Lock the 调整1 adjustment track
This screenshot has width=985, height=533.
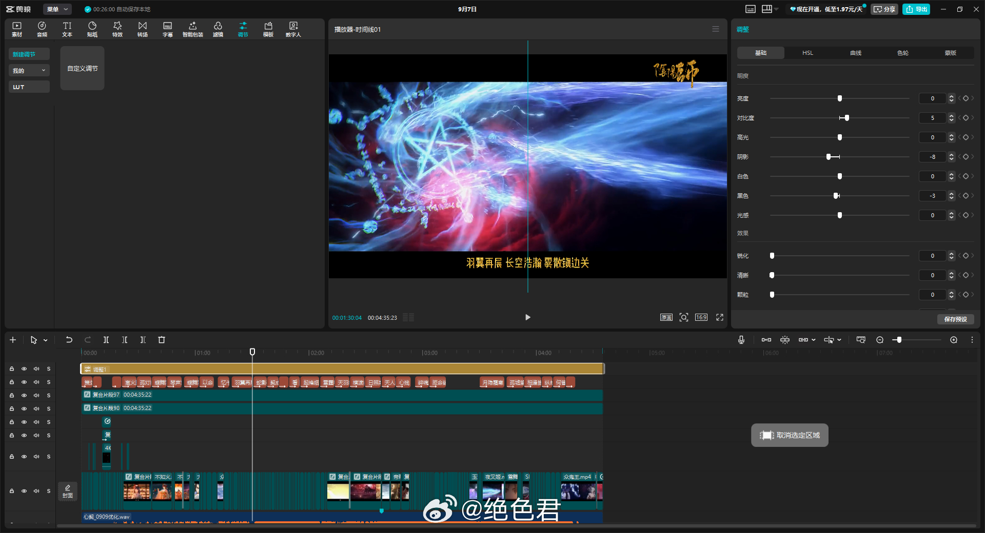[x=12, y=369]
